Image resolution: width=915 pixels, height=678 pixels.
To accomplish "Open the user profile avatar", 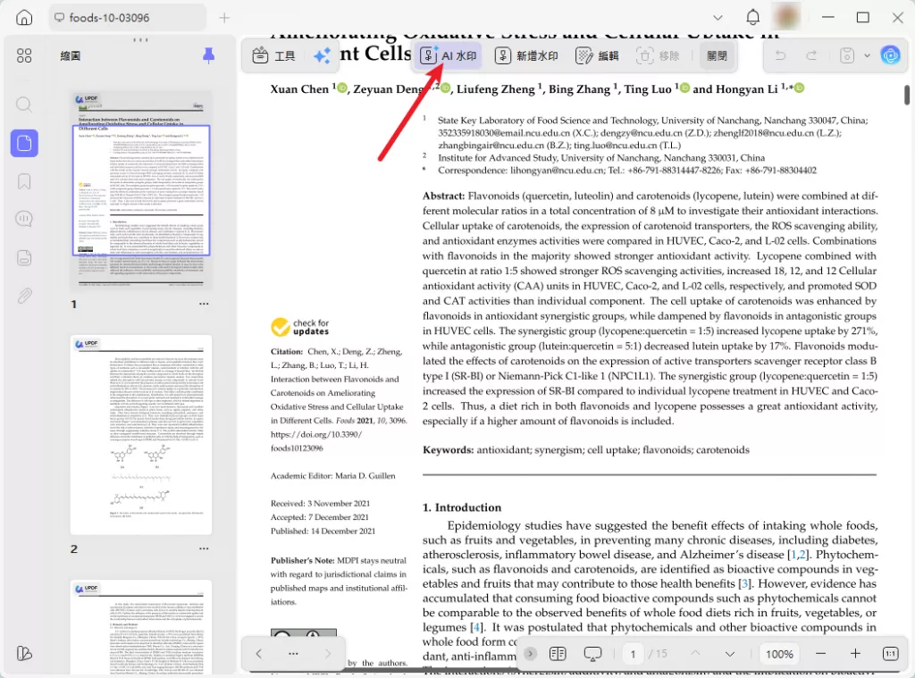I will click(786, 17).
